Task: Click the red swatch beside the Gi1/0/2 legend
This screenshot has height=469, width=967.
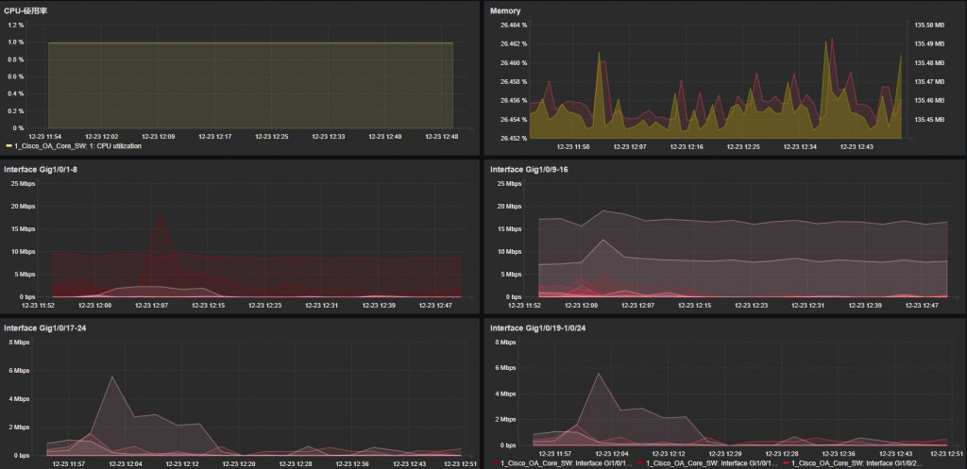Action: pos(786,462)
